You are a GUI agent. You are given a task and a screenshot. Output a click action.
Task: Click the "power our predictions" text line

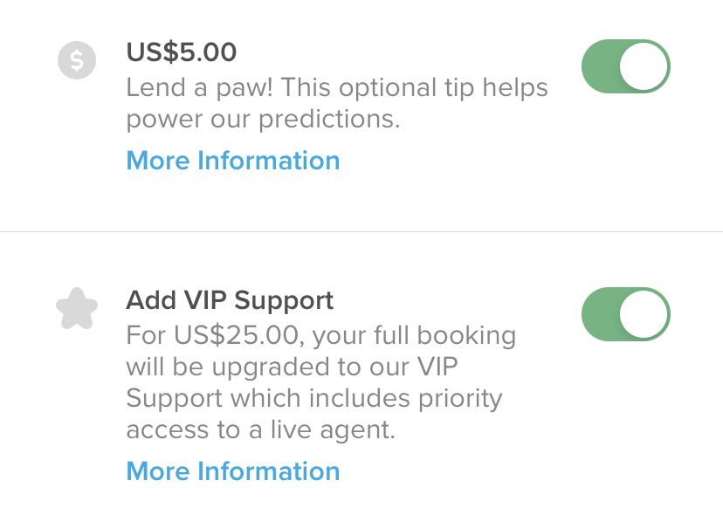coord(263,120)
